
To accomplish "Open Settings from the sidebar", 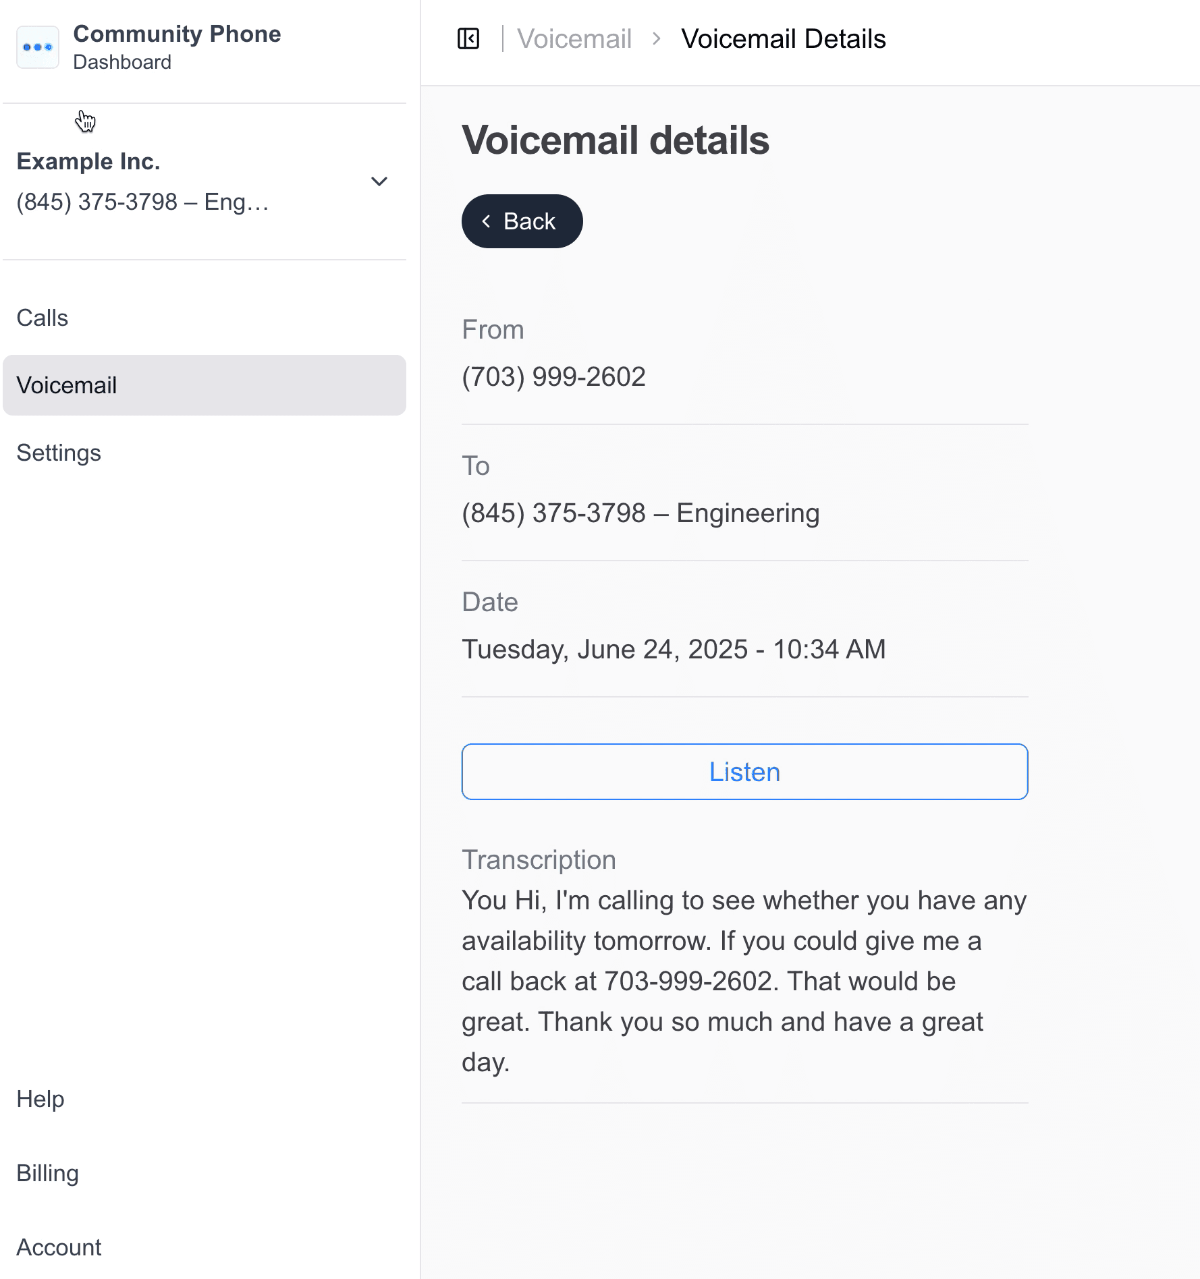I will point(58,453).
